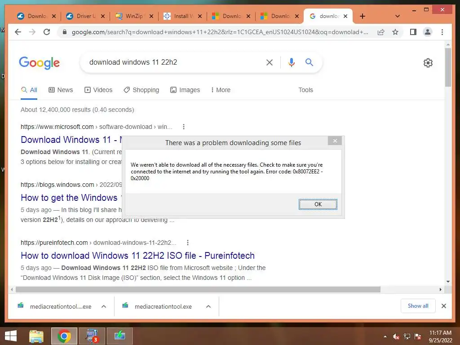Screen dimensions: 460x345
Task: Click the Chrome address bar URL
Action: click(x=220, y=32)
